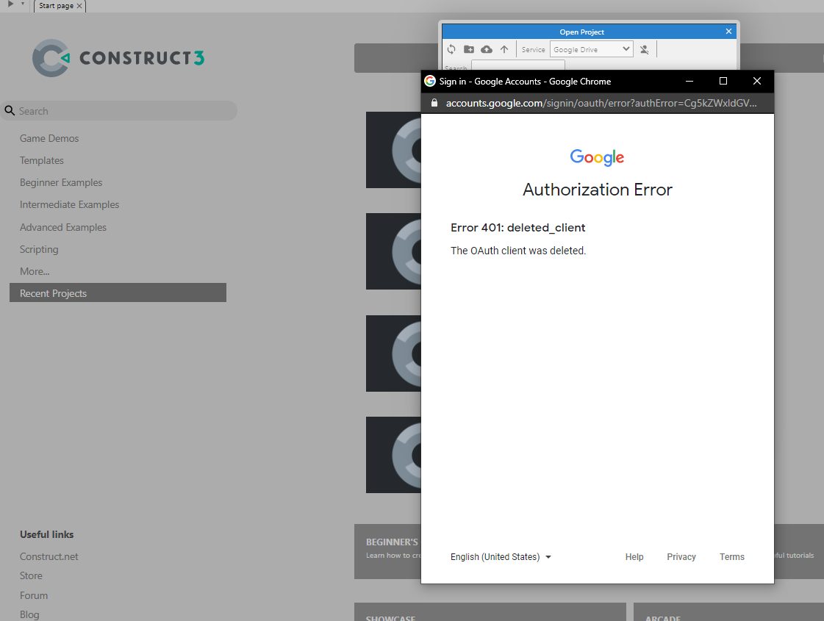Click the 'Sign in - Google Accounts' window title

point(525,82)
